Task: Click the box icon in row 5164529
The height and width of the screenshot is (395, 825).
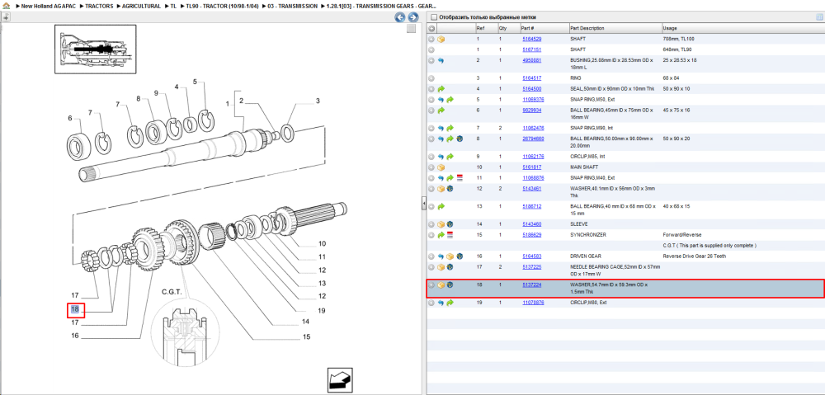Action: [441, 39]
